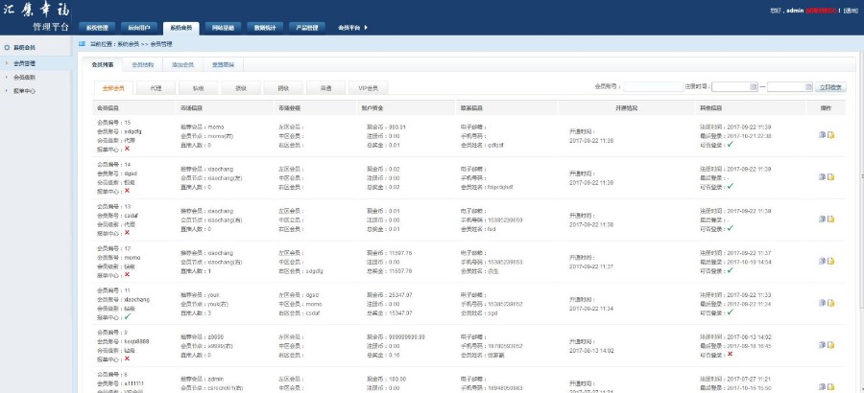Select the 全部会员 filter tab
This screenshot has width=864, height=393.
pos(113,88)
